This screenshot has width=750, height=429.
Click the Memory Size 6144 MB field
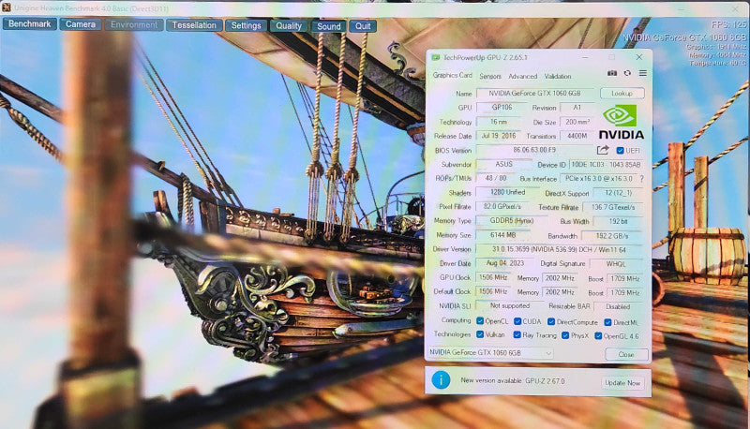point(502,235)
